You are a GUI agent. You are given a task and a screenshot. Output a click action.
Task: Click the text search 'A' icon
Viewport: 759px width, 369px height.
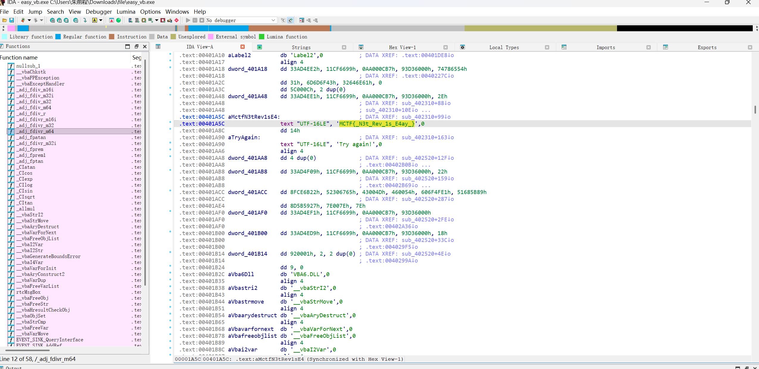pos(95,20)
